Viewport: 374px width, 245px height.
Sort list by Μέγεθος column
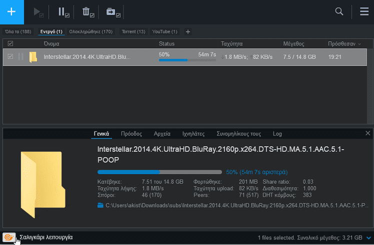[293, 44]
